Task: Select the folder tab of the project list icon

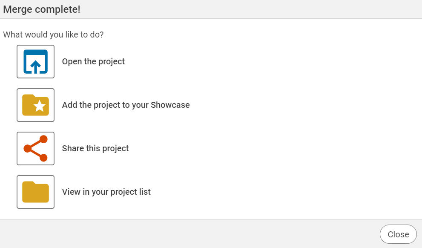Action: tap(29, 184)
